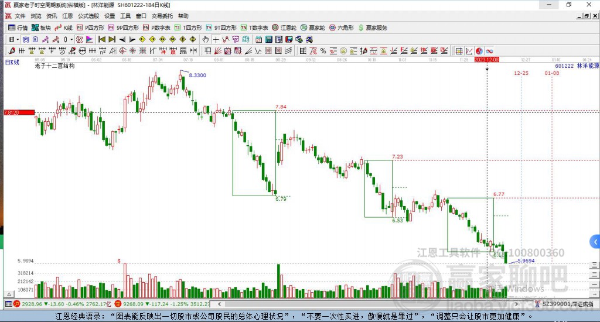Viewport: 600px width, 322px height.
Task: Open the 江恩 menu
Action: tap(67, 16)
